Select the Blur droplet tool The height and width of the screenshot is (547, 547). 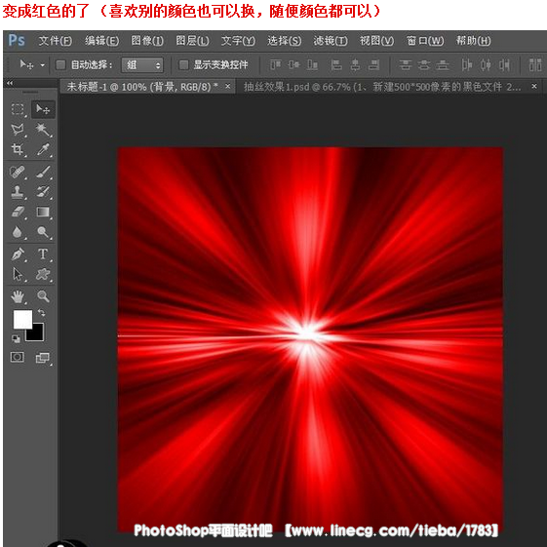click(18, 232)
